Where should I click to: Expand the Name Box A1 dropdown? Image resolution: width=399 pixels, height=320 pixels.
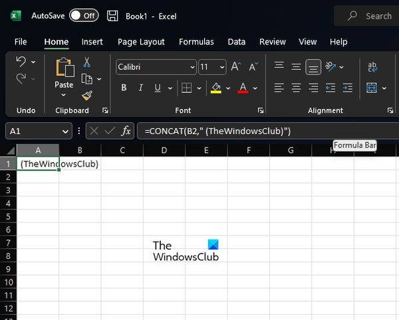tap(65, 131)
